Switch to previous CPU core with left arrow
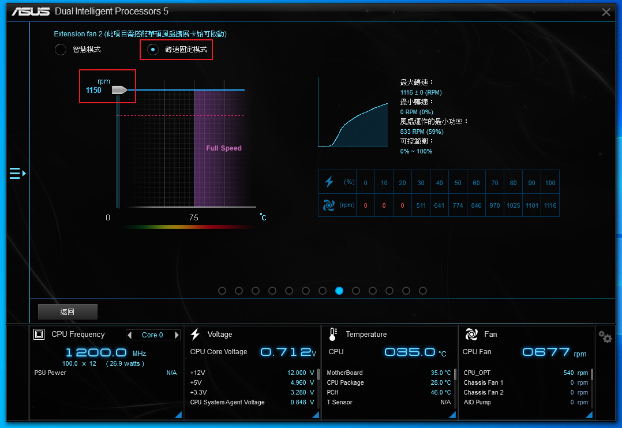 pos(129,335)
